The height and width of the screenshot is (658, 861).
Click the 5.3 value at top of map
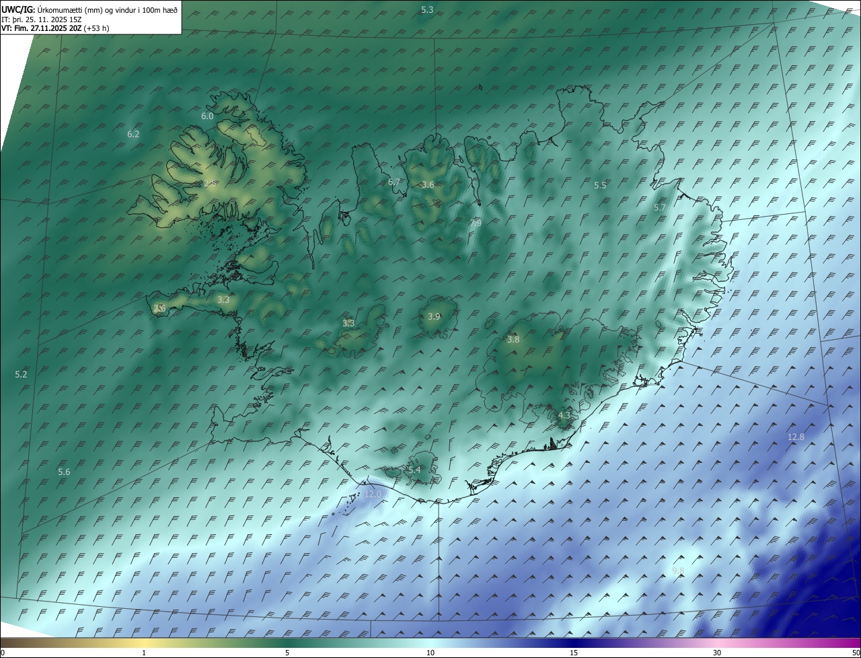pyautogui.click(x=427, y=9)
